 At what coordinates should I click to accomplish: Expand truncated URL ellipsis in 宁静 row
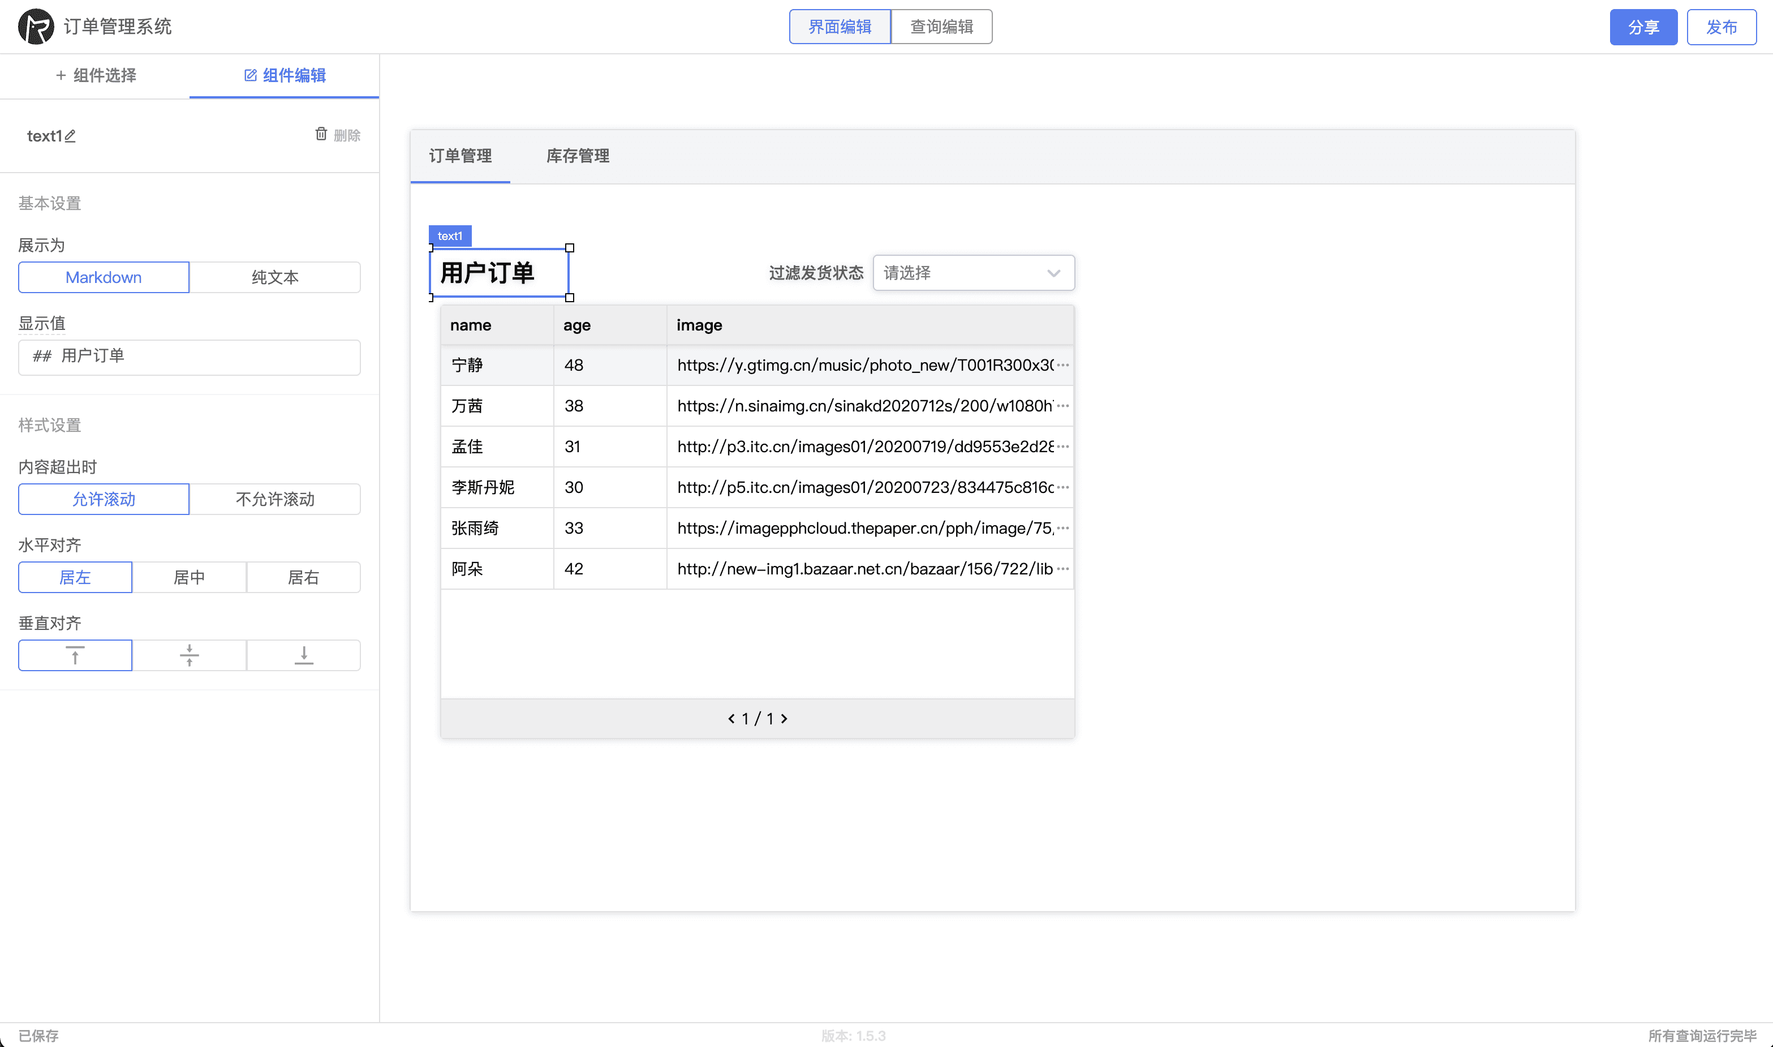1064,365
